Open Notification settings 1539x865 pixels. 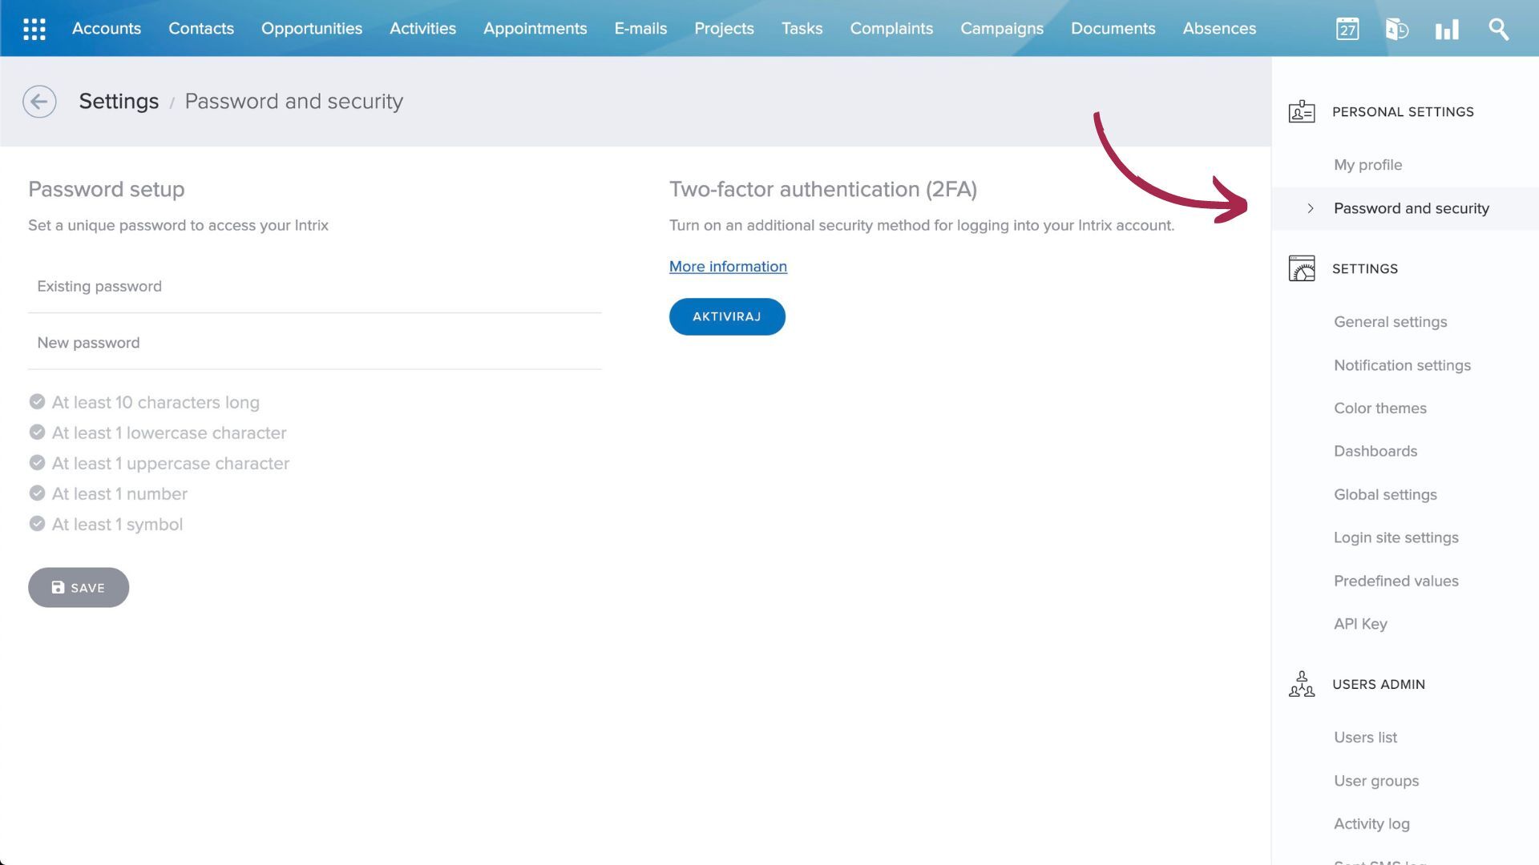tap(1402, 365)
